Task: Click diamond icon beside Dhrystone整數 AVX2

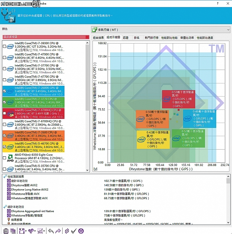Action: pos(9,185)
